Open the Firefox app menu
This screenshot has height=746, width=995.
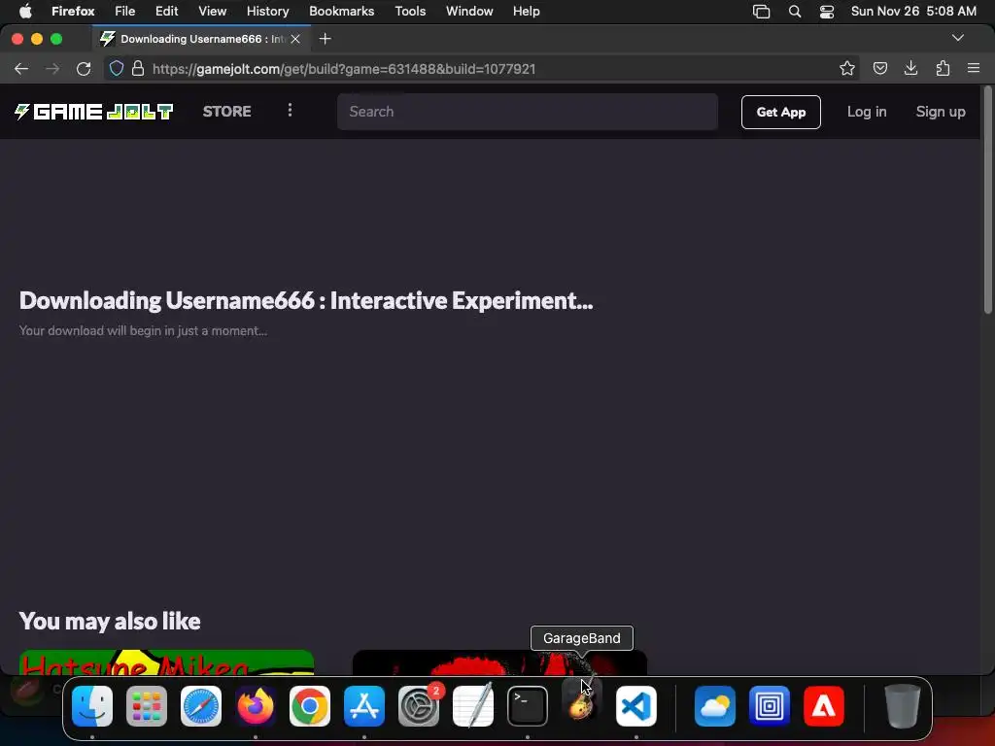click(x=73, y=11)
